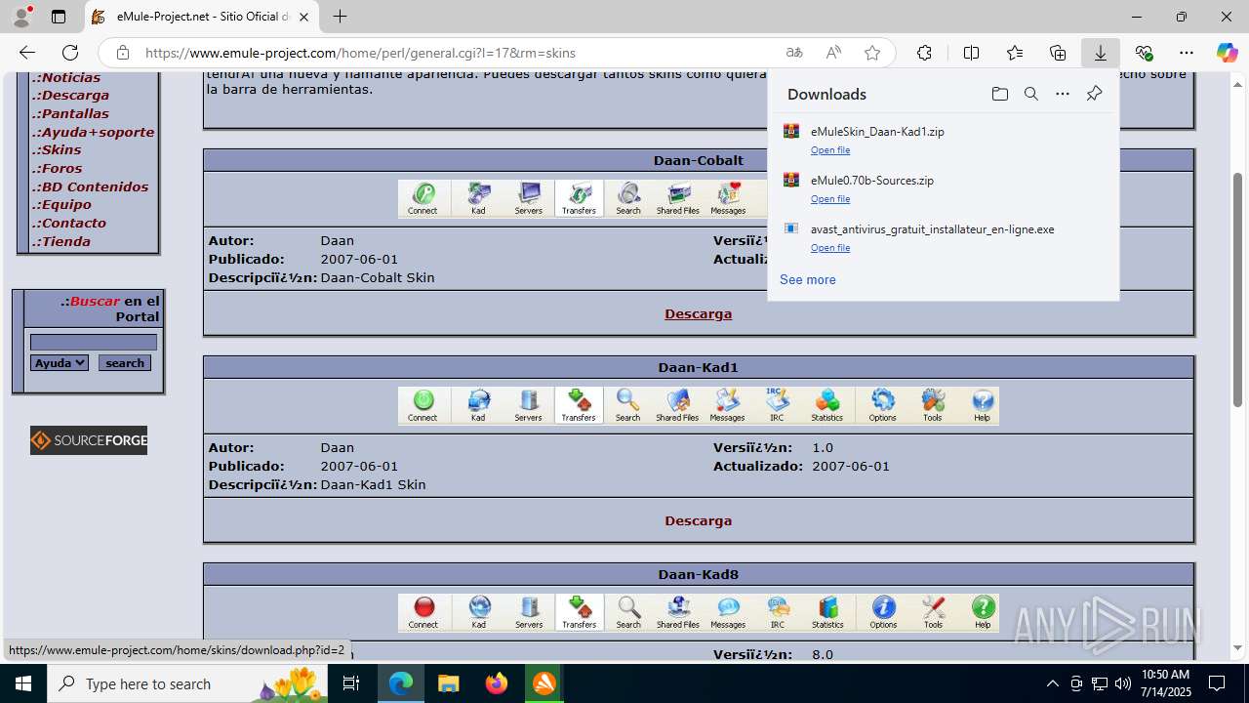1249x703 pixels.
Task: Toggle Split screen icon
Action: point(971,53)
